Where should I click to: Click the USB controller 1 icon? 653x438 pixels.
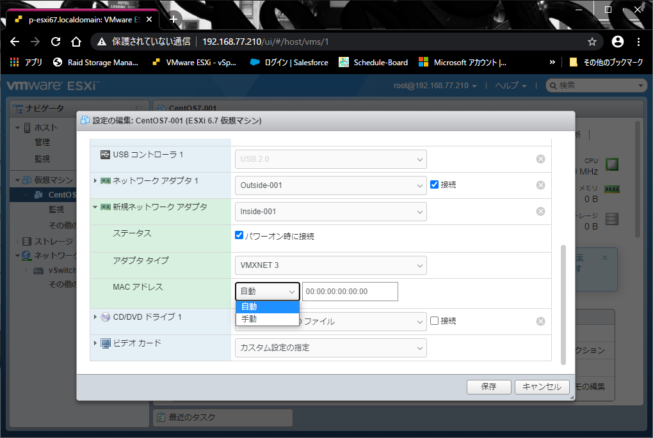point(106,155)
